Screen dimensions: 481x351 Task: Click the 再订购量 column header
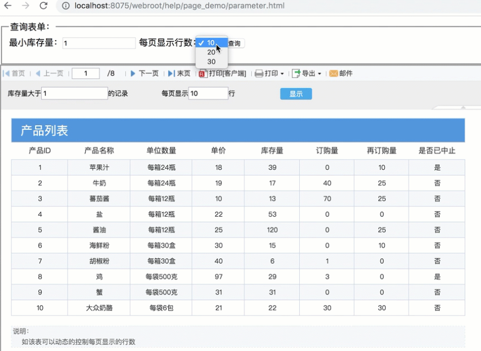(x=382, y=151)
